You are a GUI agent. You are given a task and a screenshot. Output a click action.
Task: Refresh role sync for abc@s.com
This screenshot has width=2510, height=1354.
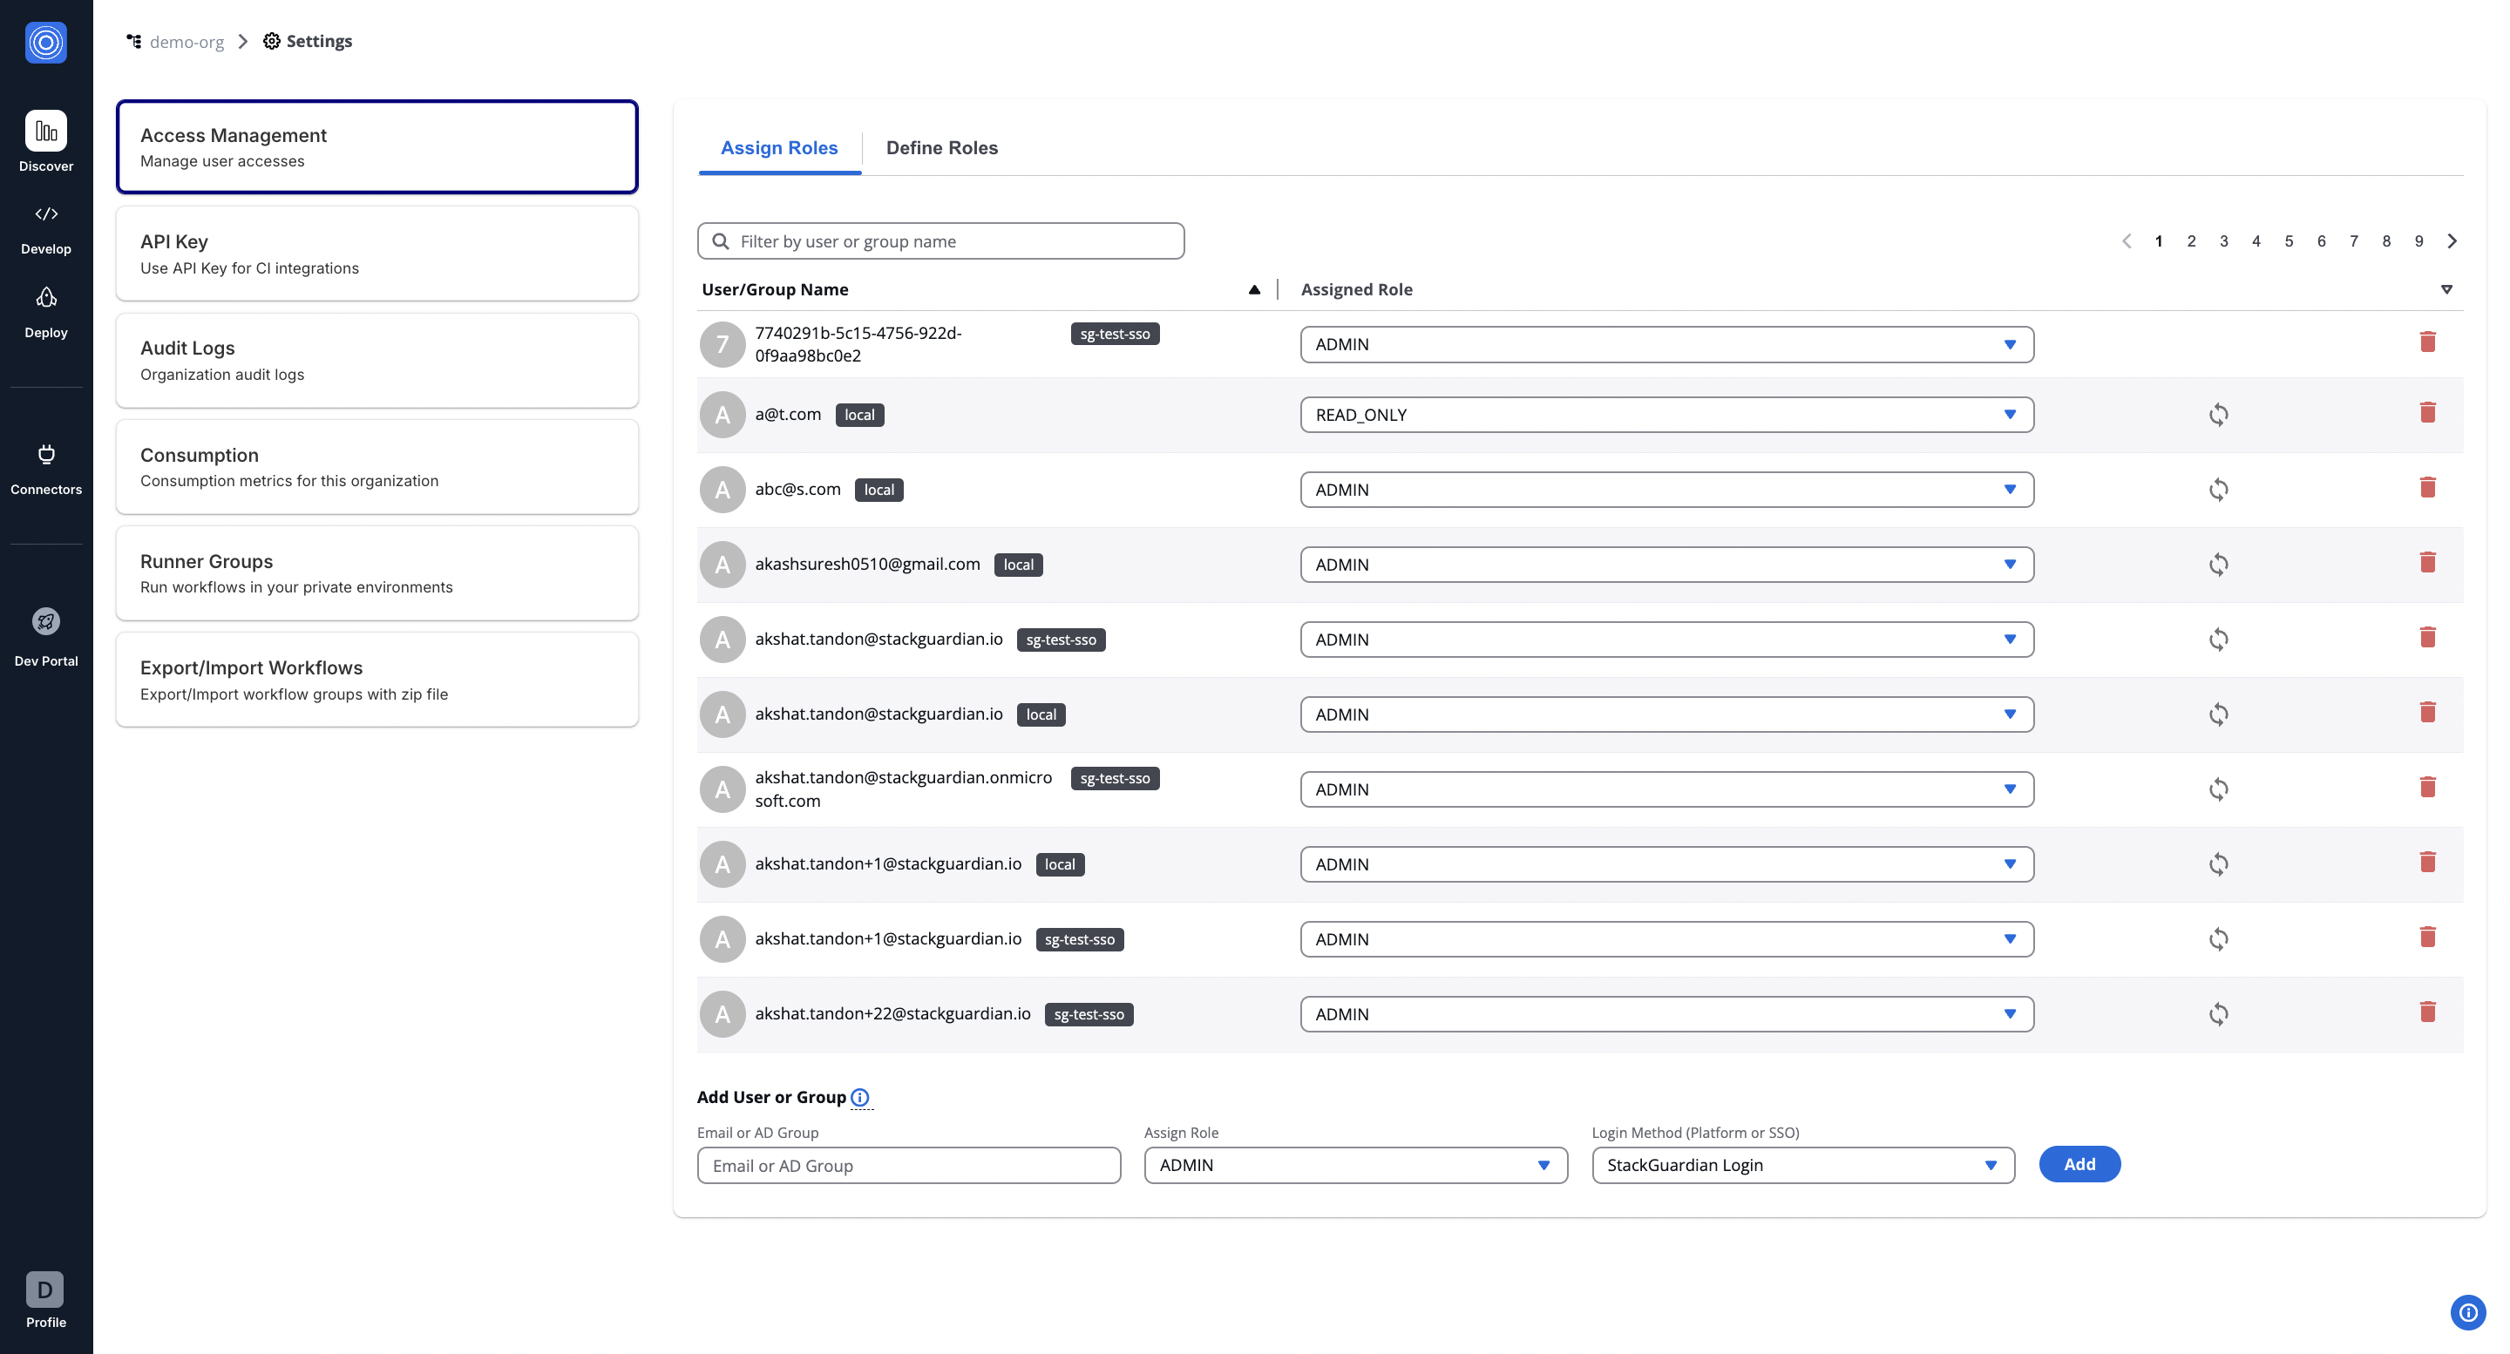click(x=2219, y=488)
